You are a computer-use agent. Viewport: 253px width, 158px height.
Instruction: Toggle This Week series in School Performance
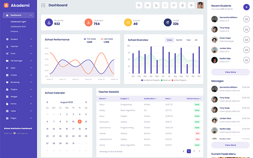[x=89, y=39]
